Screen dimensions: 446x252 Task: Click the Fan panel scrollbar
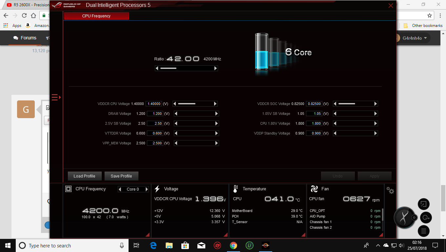(x=382, y=215)
